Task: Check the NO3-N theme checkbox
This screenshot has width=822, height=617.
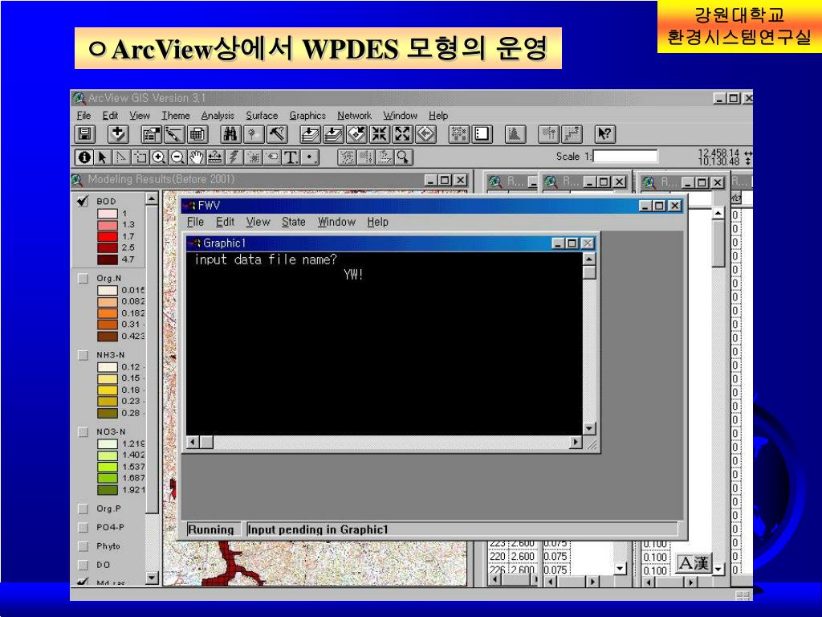Action: click(x=83, y=431)
